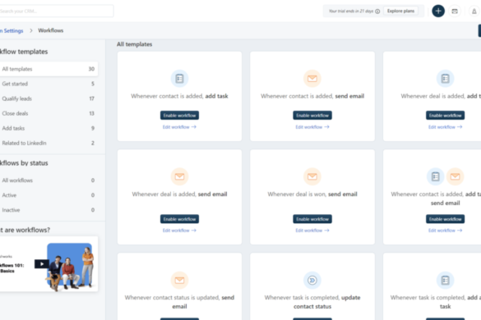Edit 'deal is added, add task' workflow
This screenshot has width=481, height=320.
tap(445, 127)
